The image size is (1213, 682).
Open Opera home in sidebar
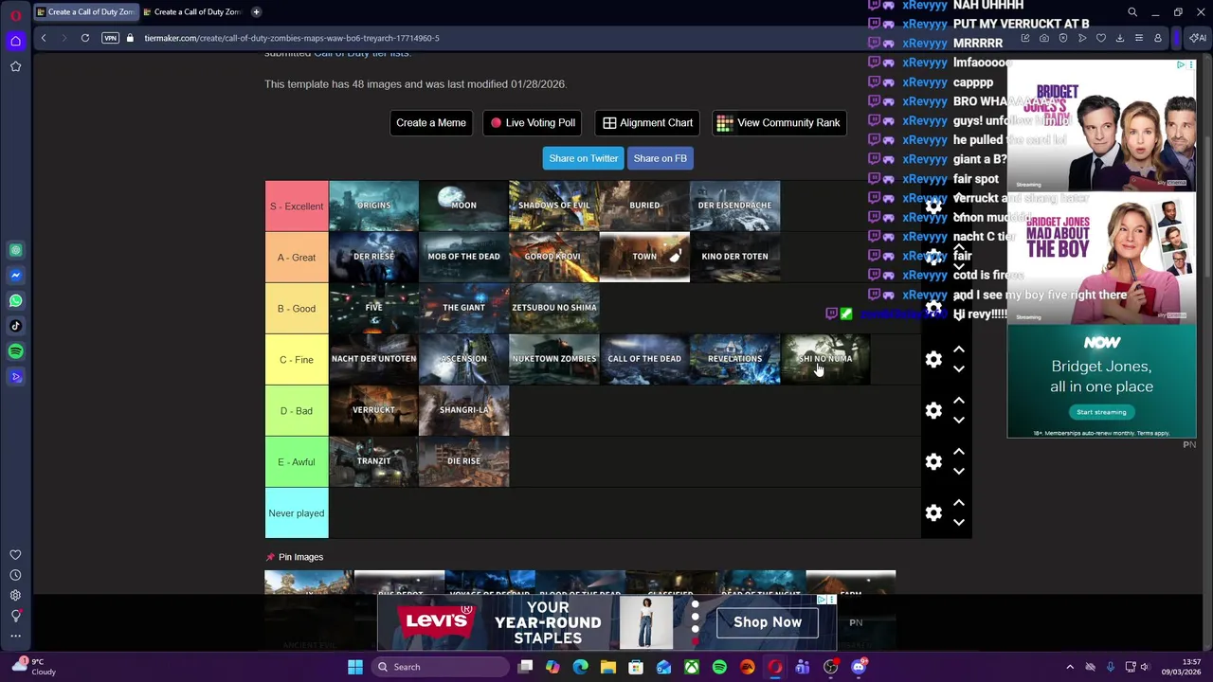tap(15, 41)
